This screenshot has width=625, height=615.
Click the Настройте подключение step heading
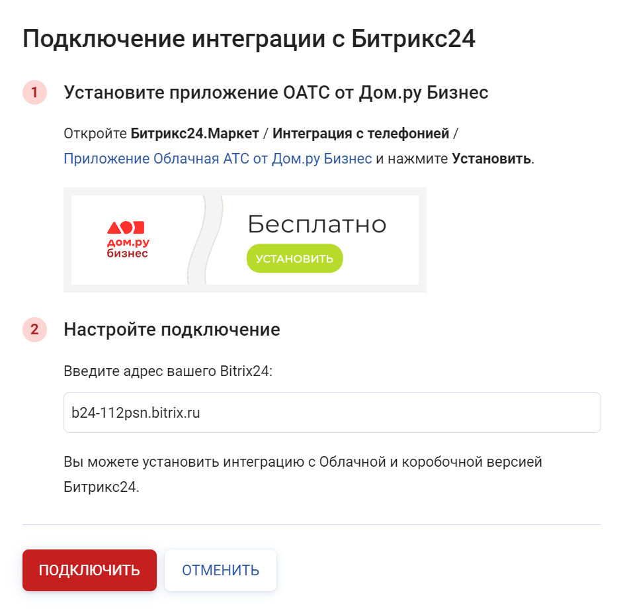pos(172,330)
